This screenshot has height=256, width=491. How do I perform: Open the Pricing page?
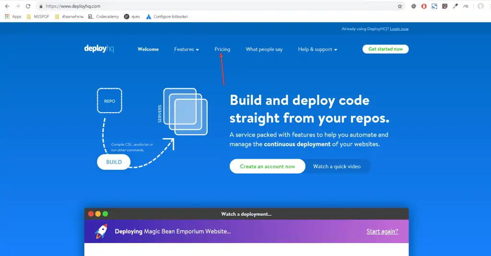click(222, 49)
